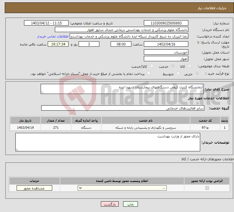This screenshot has width=234, height=212.
Task: Click remaining days field showing 3
Action: 89,44
